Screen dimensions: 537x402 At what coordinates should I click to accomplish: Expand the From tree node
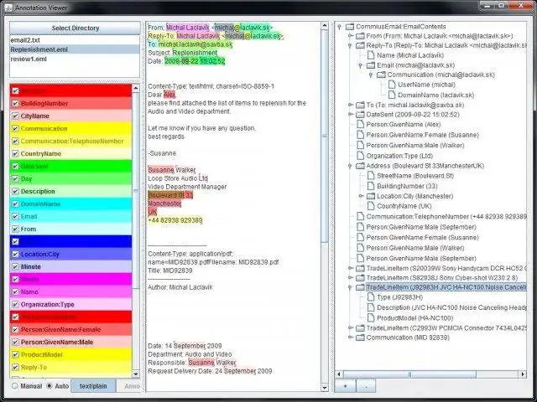click(x=351, y=36)
